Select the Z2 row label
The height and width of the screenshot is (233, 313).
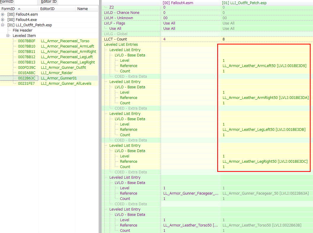click(x=111, y=7)
